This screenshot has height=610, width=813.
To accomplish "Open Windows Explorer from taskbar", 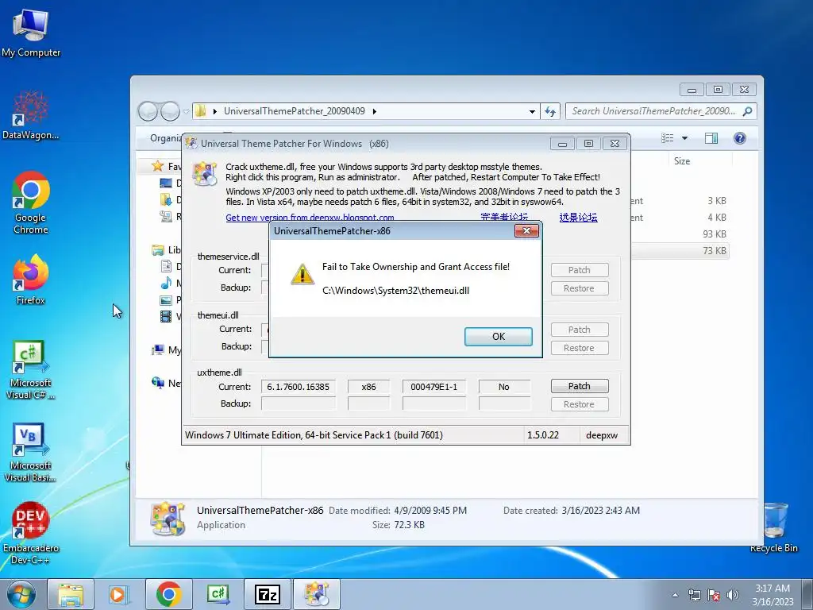I will pyautogui.click(x=71, y=594).
